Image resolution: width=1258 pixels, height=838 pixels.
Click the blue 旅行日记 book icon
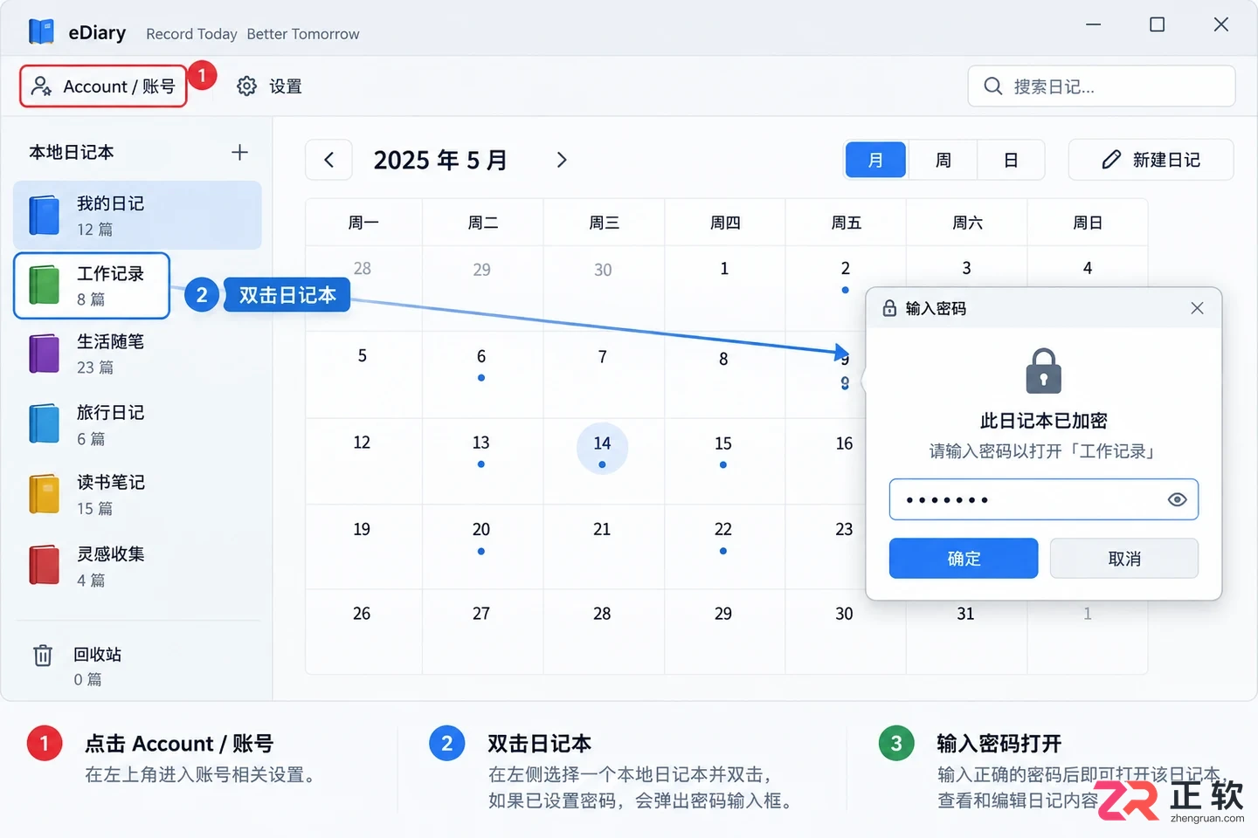tap(44, 424)
